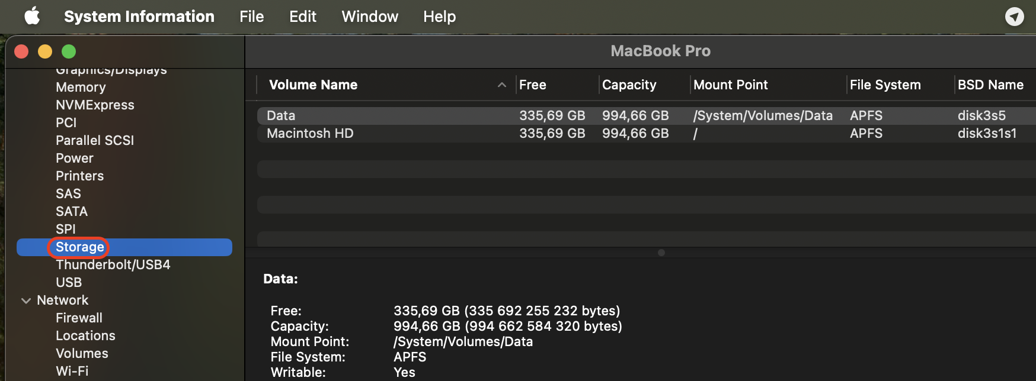Open the Apple menu

[x=33, y=16]
